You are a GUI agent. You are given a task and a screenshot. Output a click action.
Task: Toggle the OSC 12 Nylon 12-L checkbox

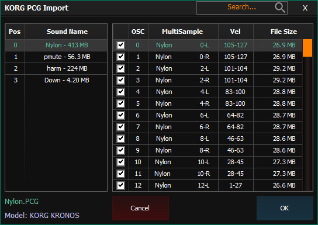(x=120, y=185)
